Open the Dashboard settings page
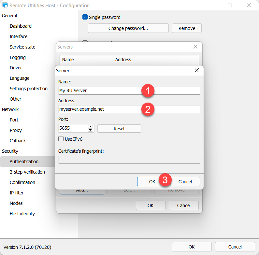 21,26
